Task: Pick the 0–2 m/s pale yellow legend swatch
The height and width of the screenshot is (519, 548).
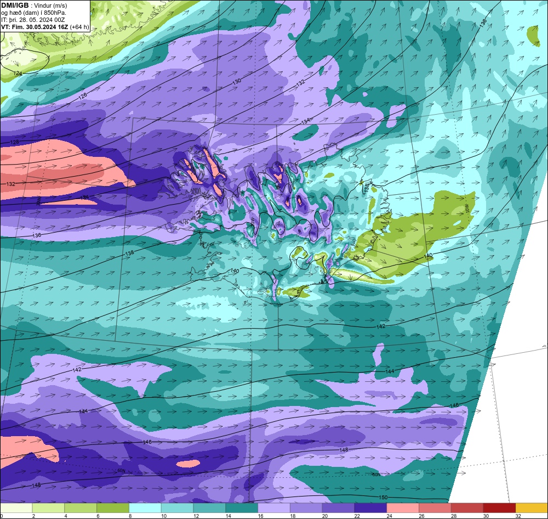Action: [16, 508]
